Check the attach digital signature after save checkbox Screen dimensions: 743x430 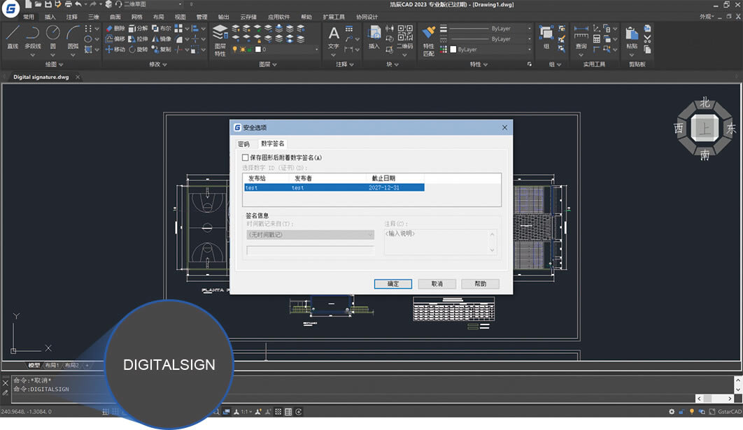246,157
